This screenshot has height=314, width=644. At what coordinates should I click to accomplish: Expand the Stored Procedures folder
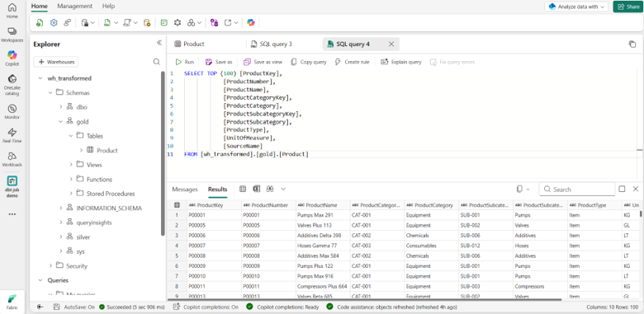click(71, 194)
